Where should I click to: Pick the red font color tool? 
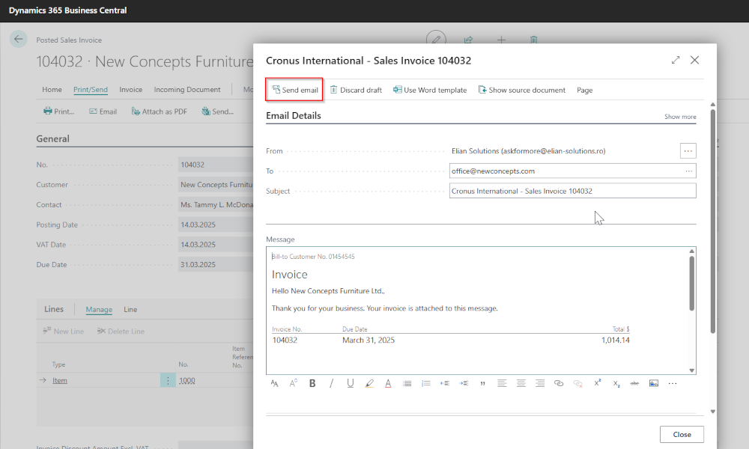click(388, 383)
